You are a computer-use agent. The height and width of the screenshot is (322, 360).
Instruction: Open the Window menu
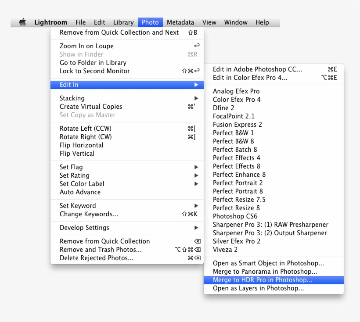(x=236, y=22)
